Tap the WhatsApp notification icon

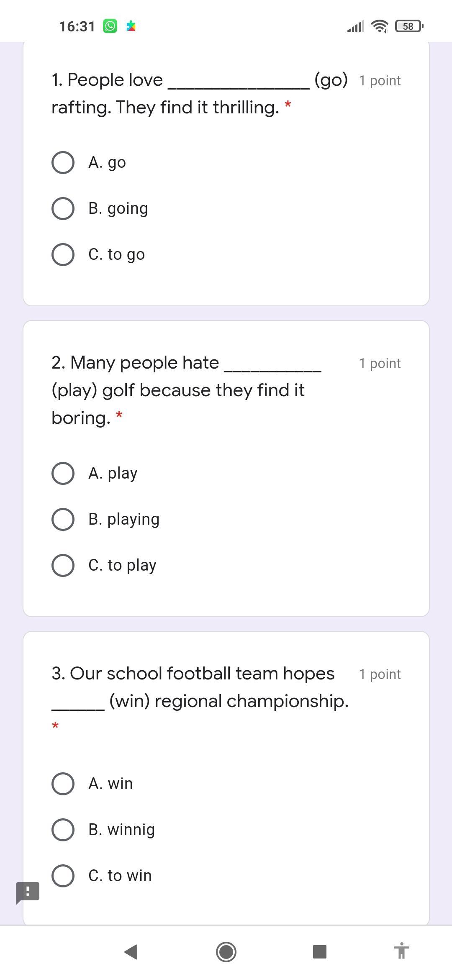(110, 26)
